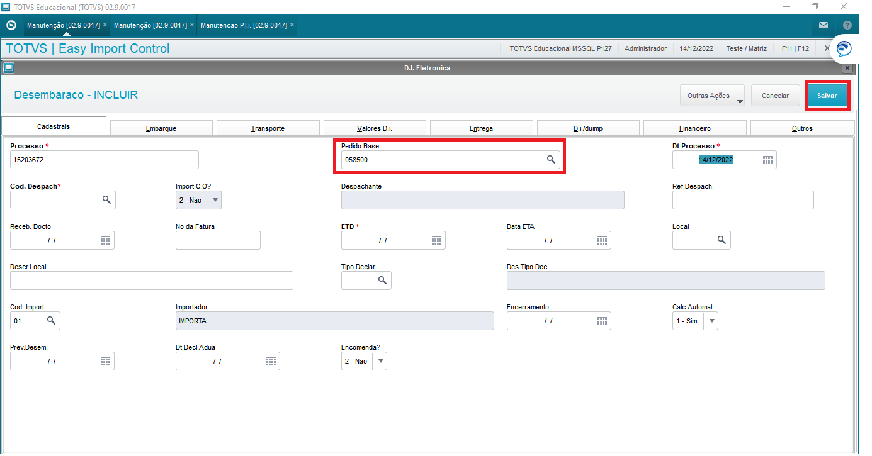Click the Processo input field
The height and width of the screenshot is (456, 872).
pyautogui.click(x=105, y=160)
